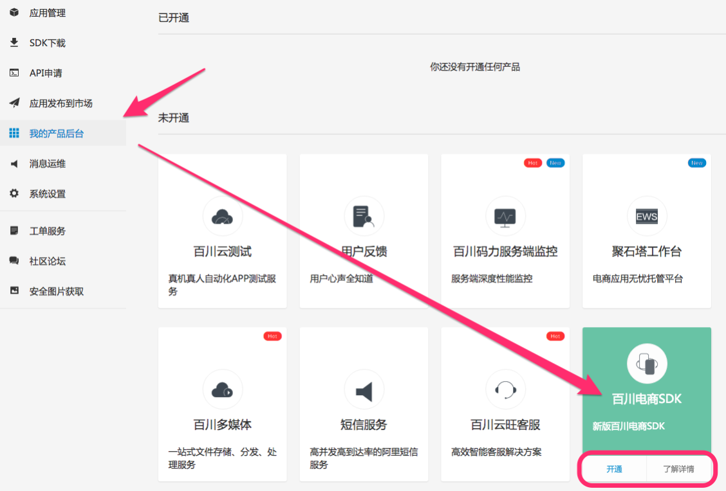Click the 百川多媒体 cloud play icon
The width and height of the screenshot is (726, 491).
[x=222, y=389]
